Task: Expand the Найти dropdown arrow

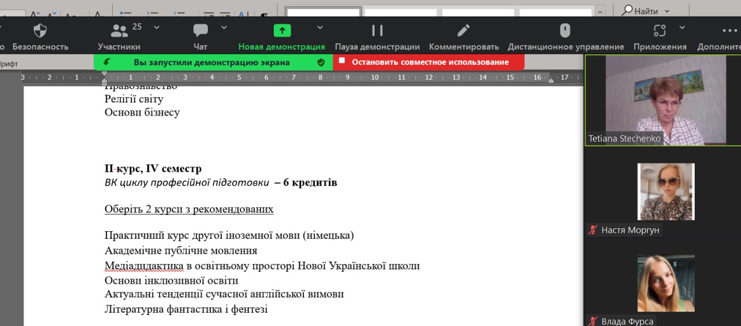Action: click(x=667, y=10)
